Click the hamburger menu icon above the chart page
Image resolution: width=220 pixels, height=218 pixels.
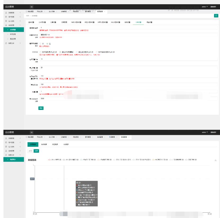click(x=32, y=132)
